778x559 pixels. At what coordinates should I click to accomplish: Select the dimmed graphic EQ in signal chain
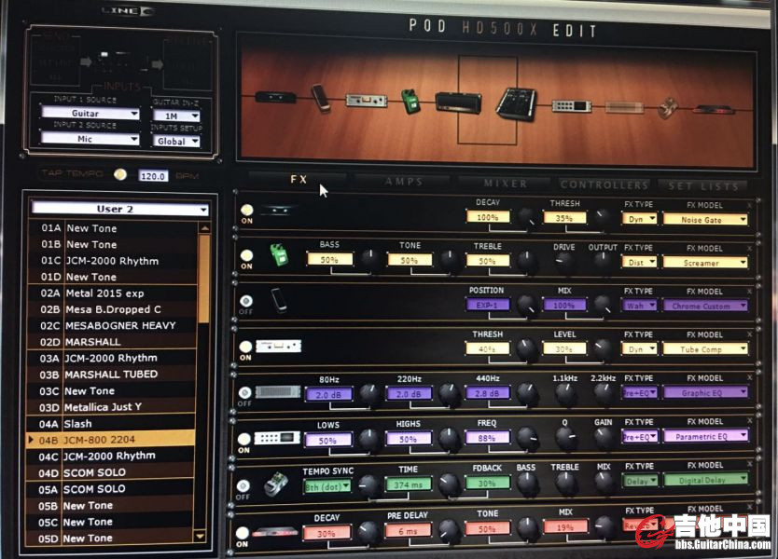[x=624, y=106]
